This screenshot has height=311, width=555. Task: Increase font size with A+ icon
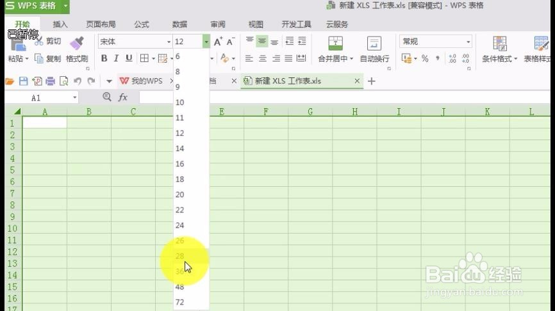[x=219, y=42]
